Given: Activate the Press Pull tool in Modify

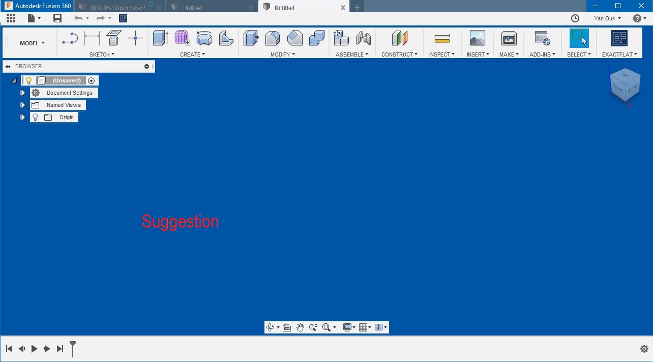Looking at the screenshot, I should [x=251, y=38].
